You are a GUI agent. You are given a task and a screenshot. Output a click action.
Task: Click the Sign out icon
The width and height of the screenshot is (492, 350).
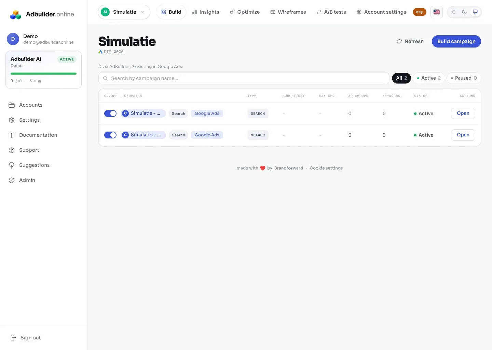pos(13,338)
